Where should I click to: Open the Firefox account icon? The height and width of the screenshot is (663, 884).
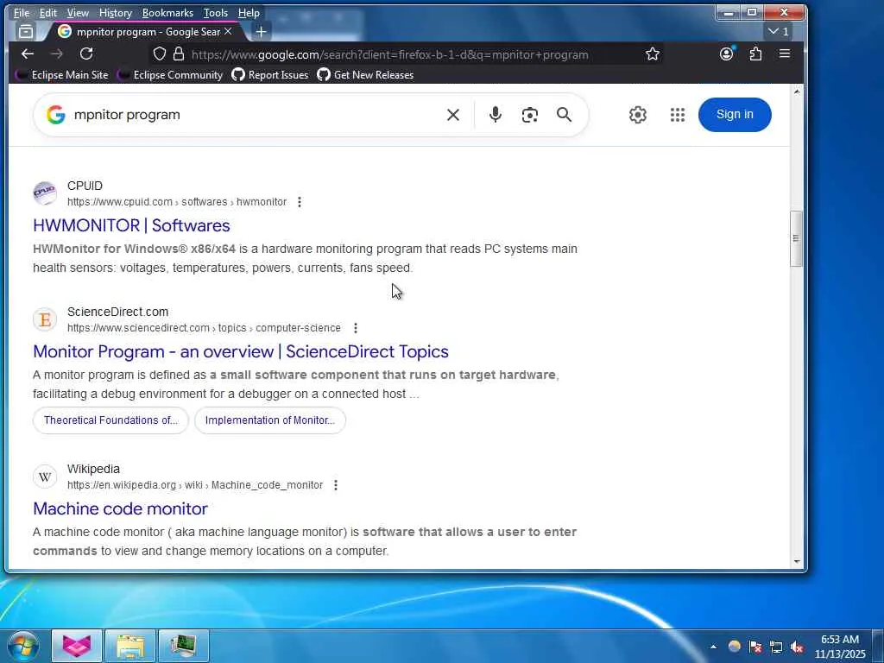pyautogui.click(x=726, y=54)
